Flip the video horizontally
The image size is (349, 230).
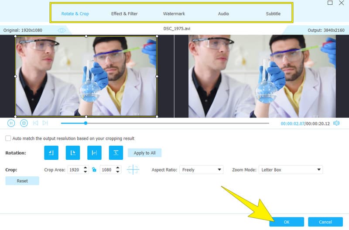94,153
